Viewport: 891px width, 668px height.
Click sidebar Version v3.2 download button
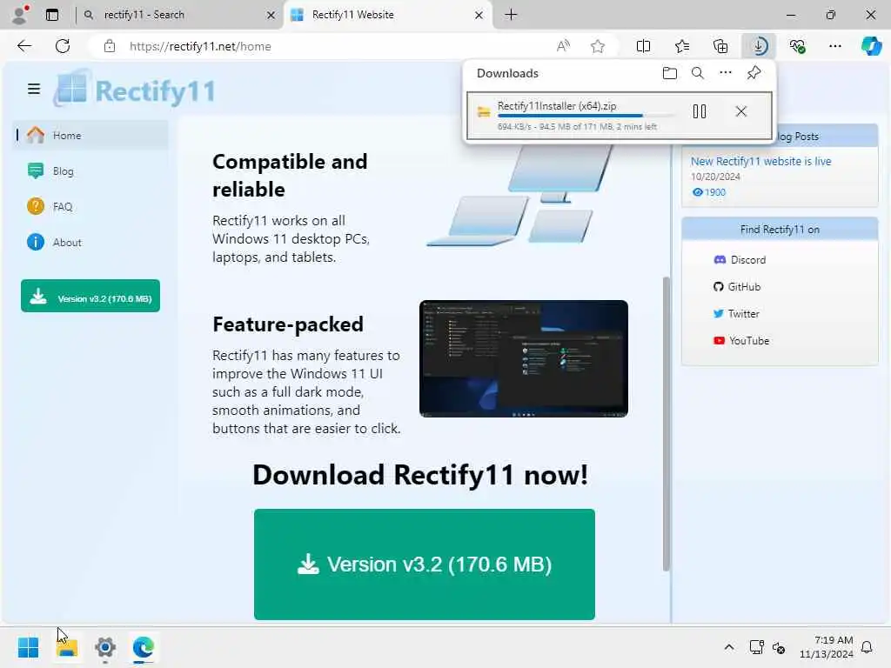point(90,296)
